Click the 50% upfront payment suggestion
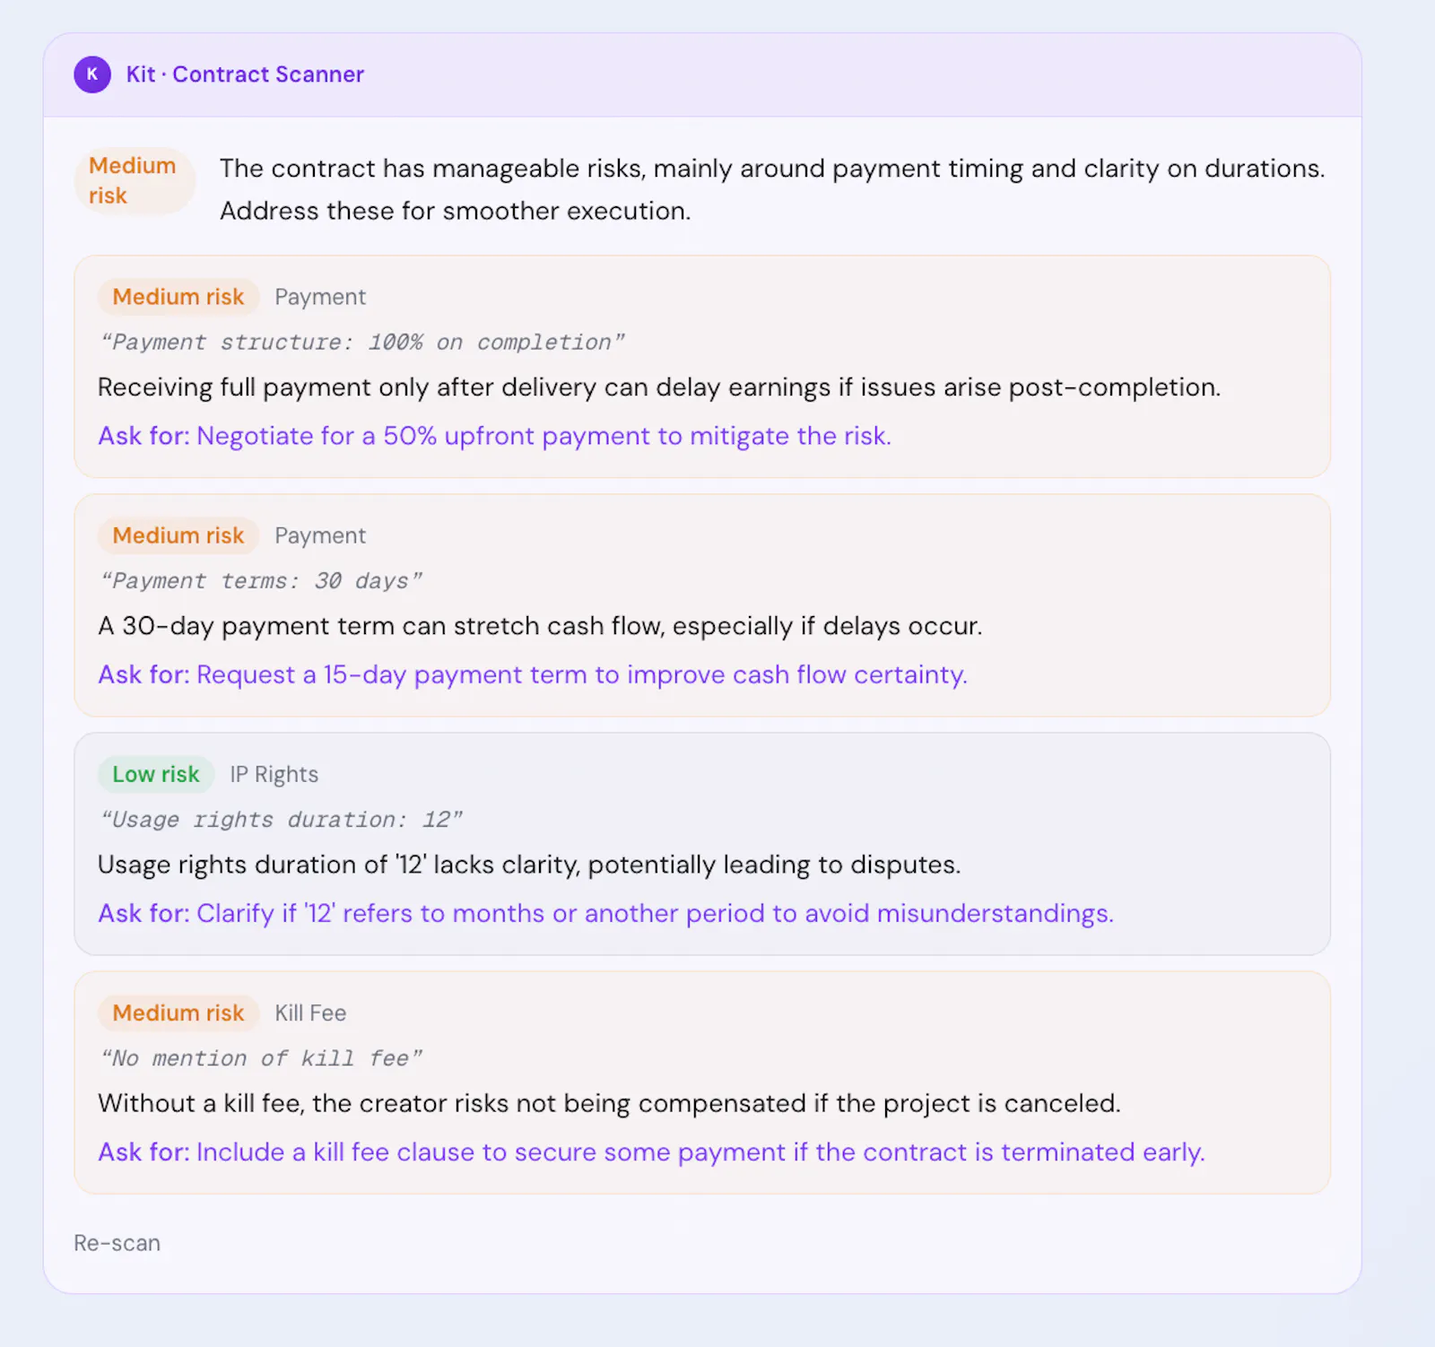 (495, 436)
